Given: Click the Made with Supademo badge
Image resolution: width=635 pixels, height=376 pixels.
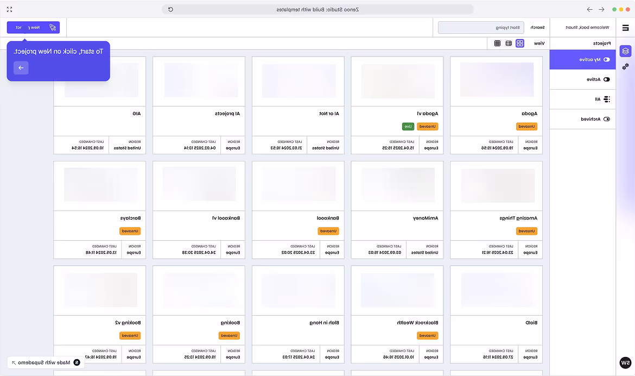Looking at the screenshot, I should (46, 362).
